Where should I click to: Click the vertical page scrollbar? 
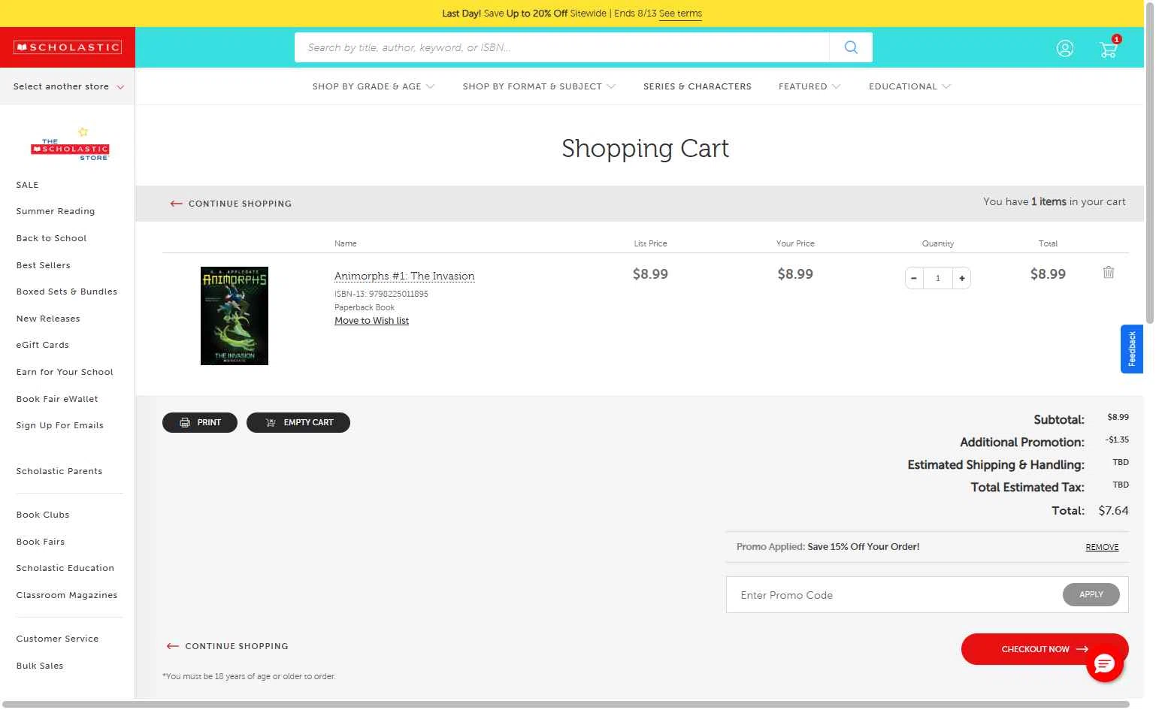tap(1149, 162)
